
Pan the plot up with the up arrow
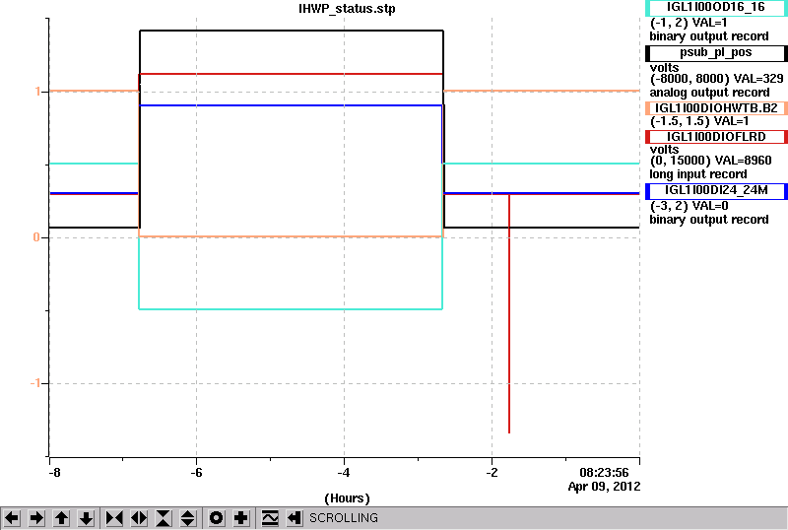pos(61,518)
